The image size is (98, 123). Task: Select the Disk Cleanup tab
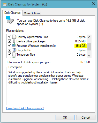click(12, 13)
